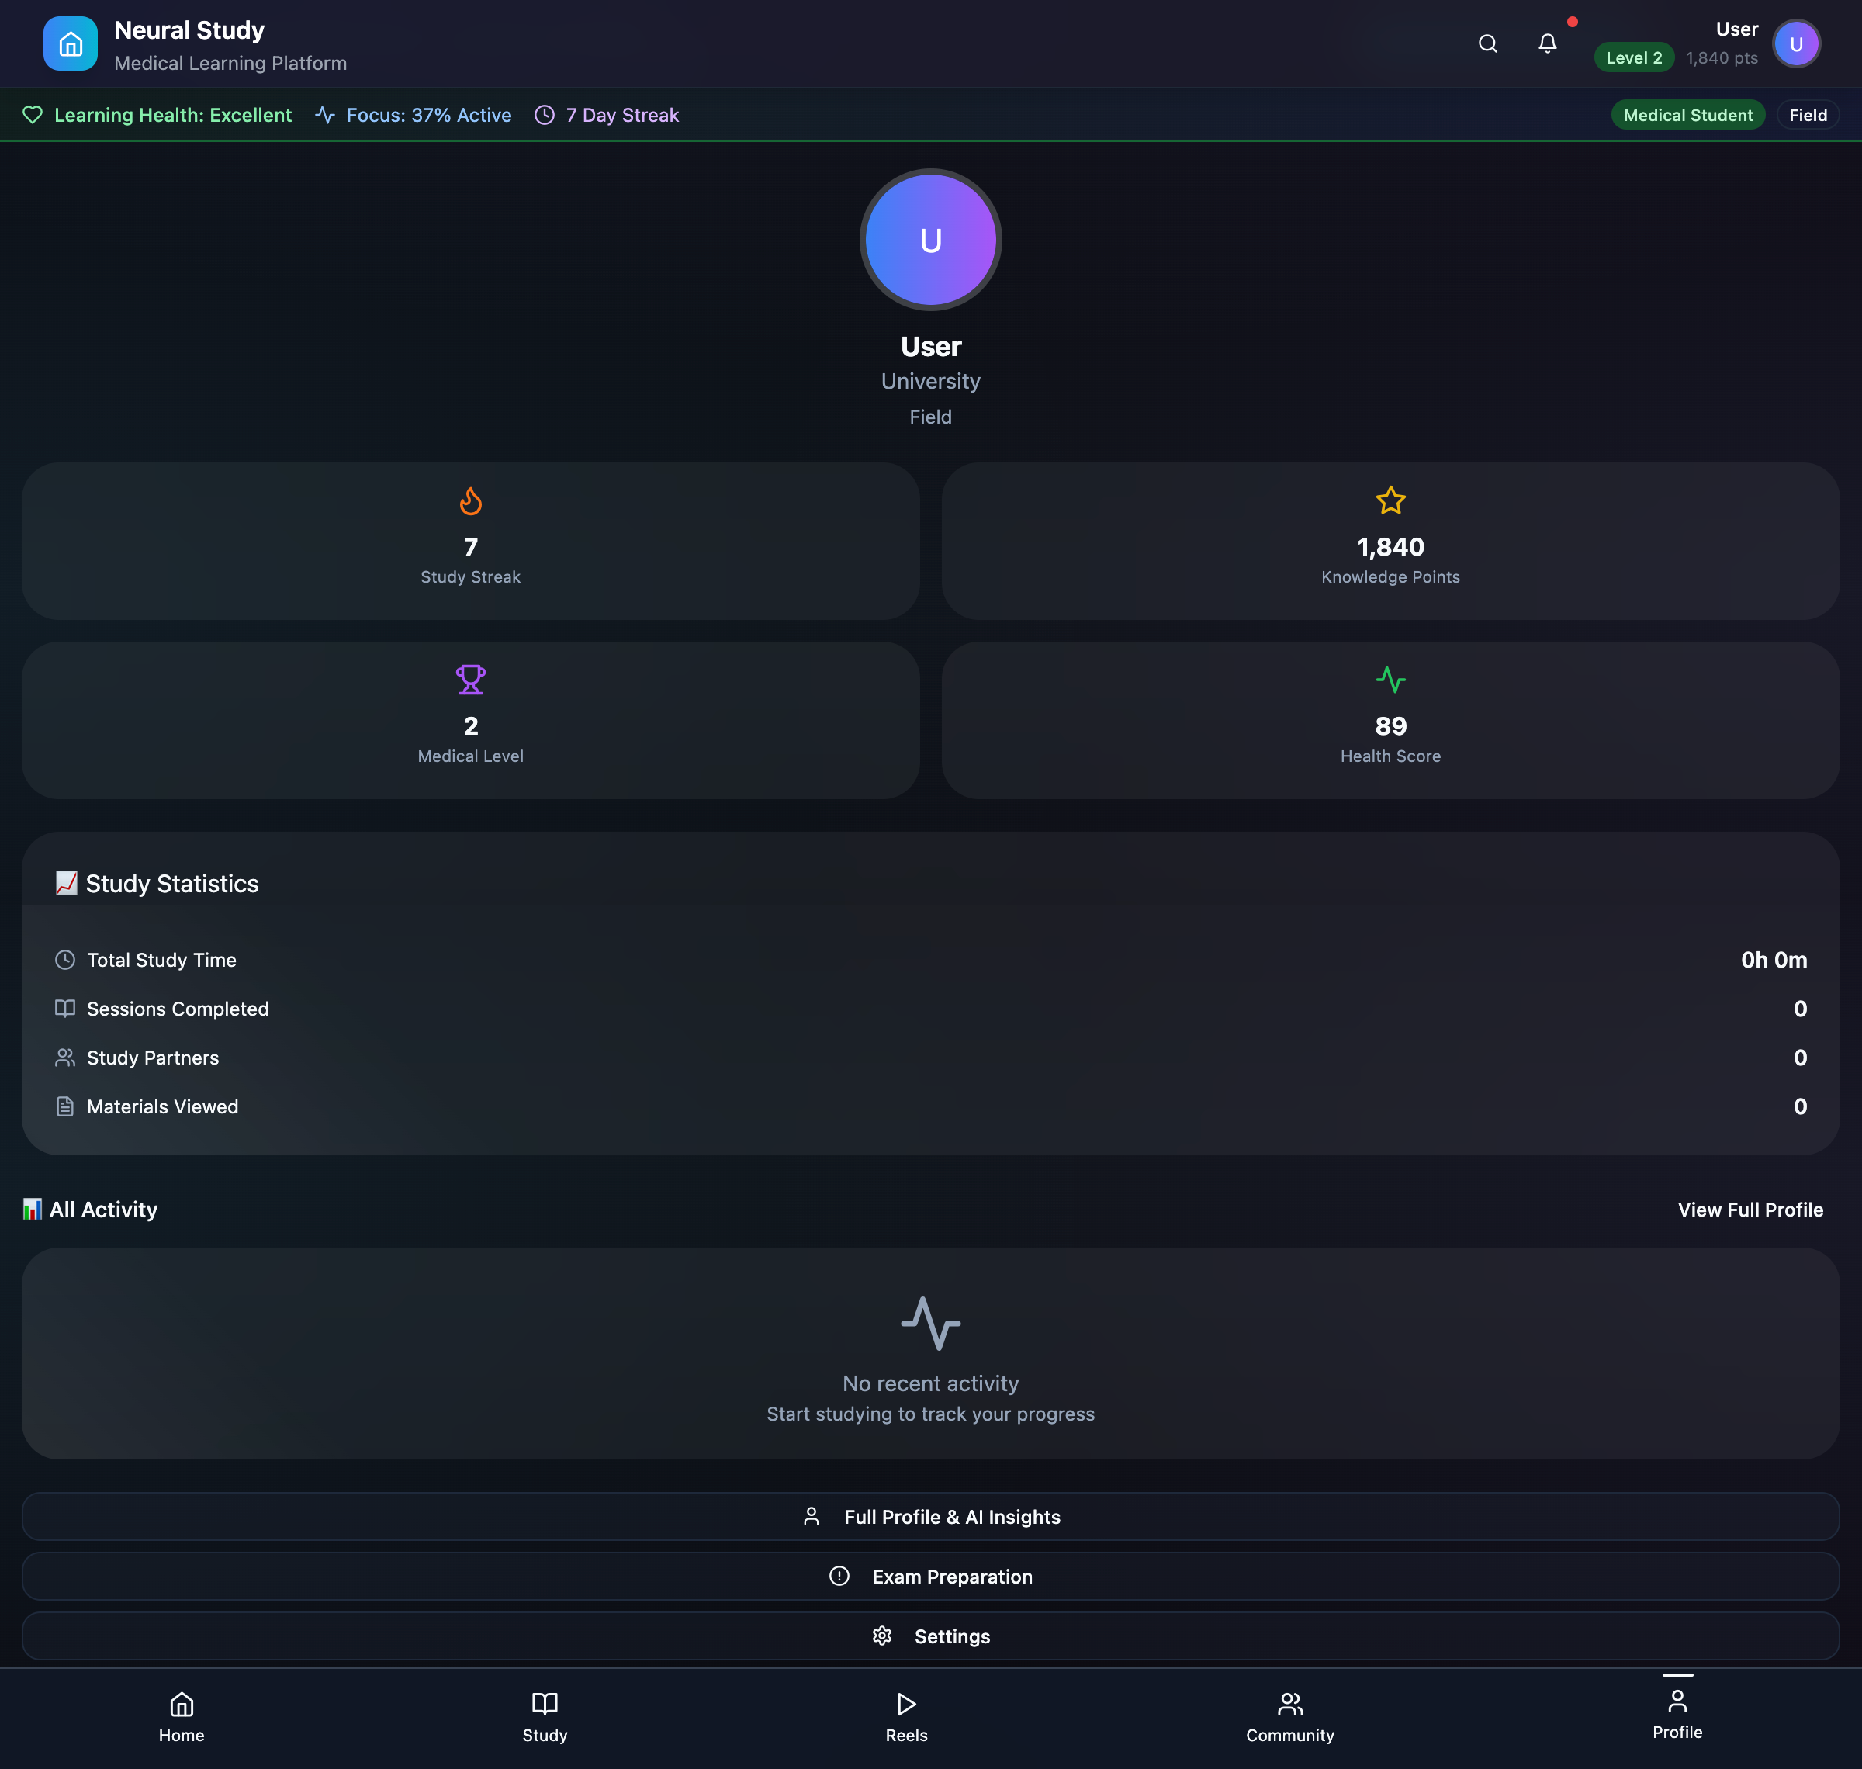Viewport: 1862px width, 1769px height.
Task: Click the View Full Profile link
Action: click(1749, 1209)
